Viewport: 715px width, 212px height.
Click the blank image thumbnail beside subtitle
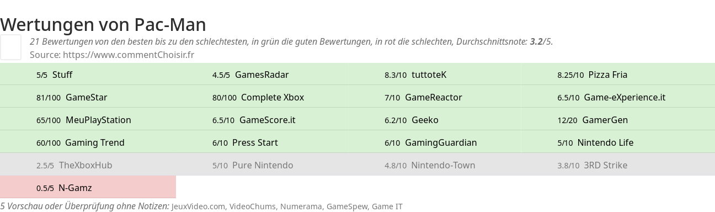pos(10,47)
